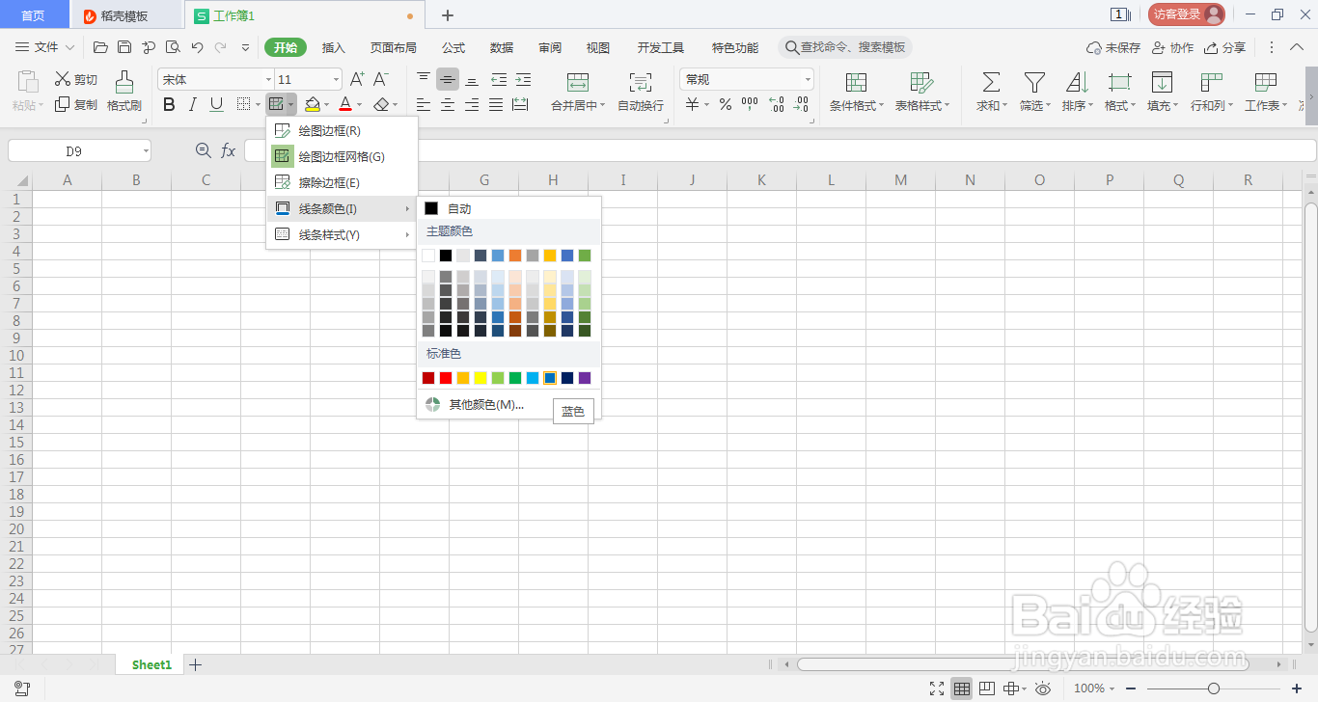Image resolution: width=1318 pixels, height=702 pixels.
Task: Toggle horizontal center alignment
Action: (448, 104)
